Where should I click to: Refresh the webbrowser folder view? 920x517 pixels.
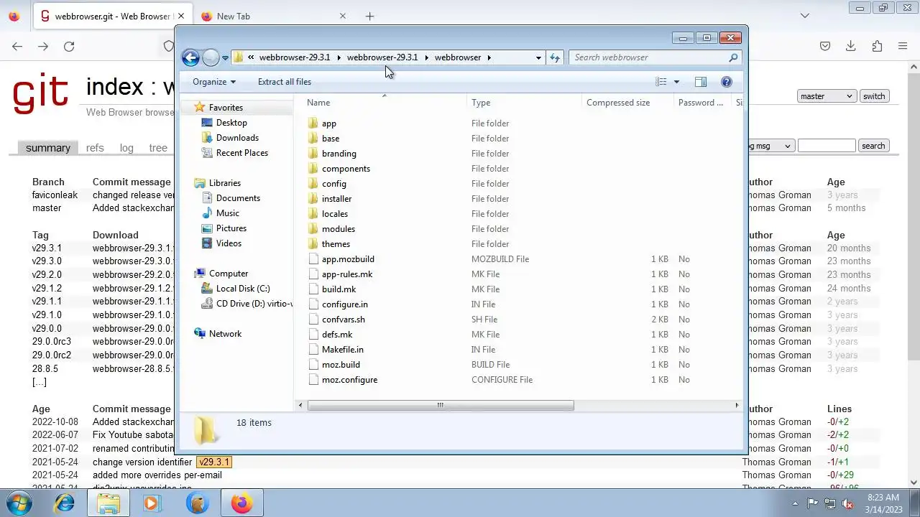[x=554, y=57]
